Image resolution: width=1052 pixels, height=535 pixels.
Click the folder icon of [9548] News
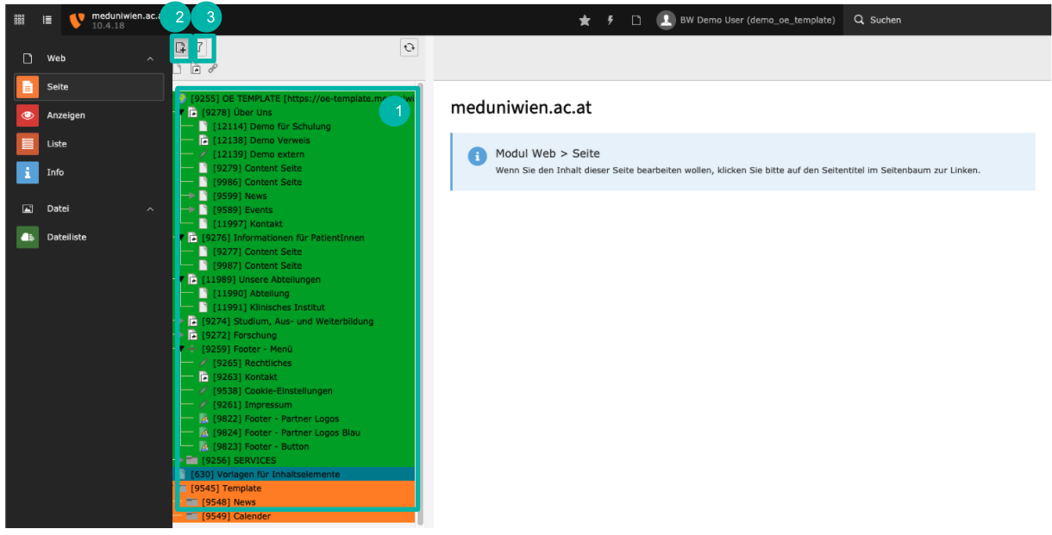tap(192, 502)
